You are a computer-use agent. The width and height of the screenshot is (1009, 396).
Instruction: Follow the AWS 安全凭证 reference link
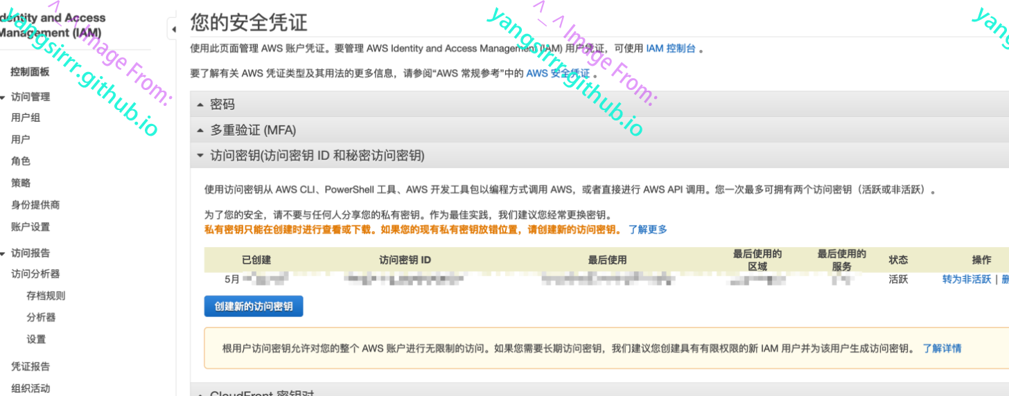click(559, 73)
